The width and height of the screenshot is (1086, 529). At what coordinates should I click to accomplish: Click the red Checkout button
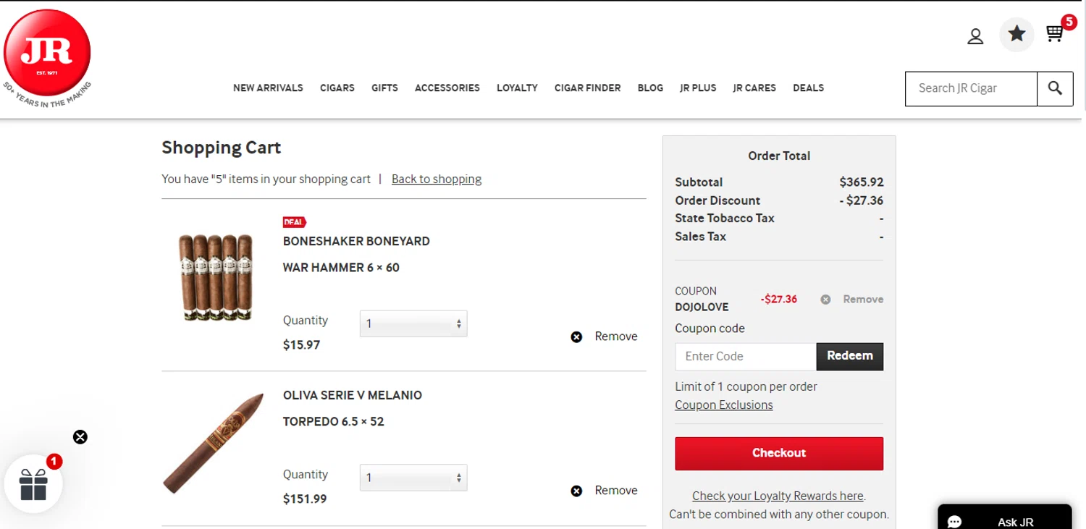(779, 453)
